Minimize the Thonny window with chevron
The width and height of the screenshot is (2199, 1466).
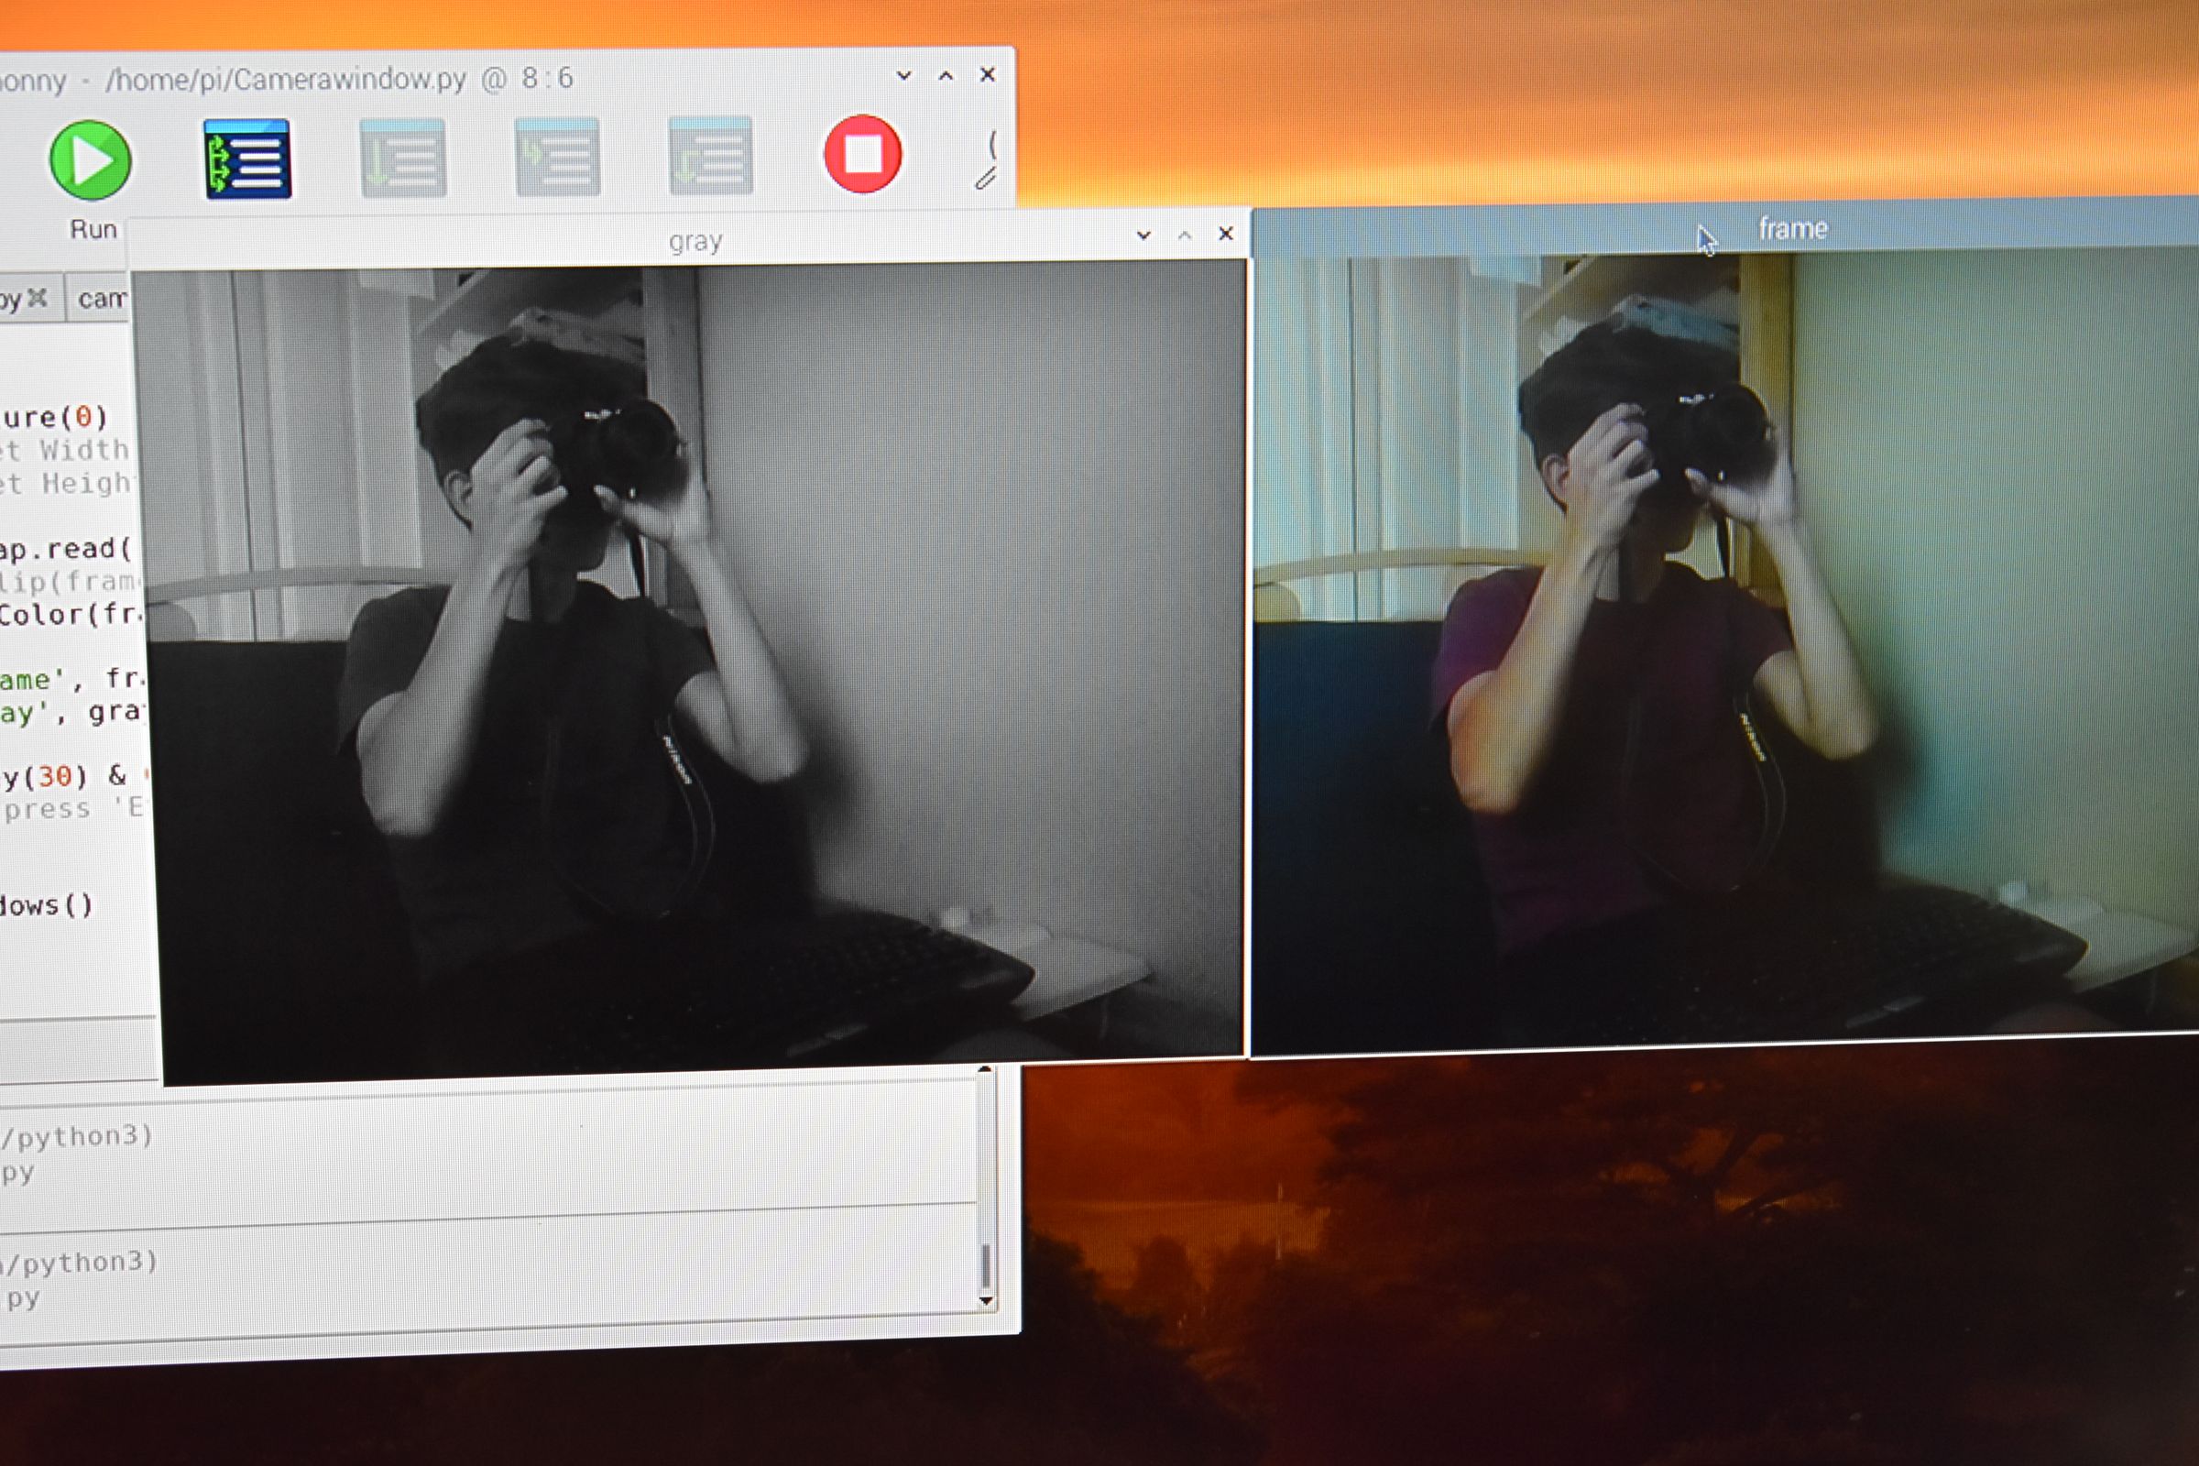click(x=903, y=76)
